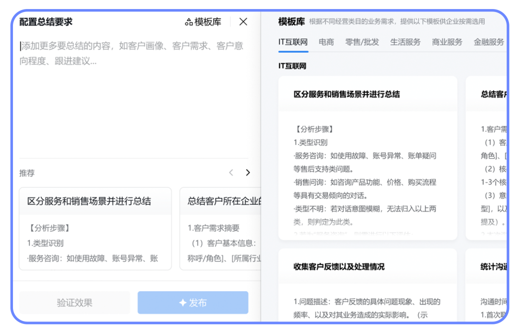The image size is (520, 333).
Task: Switch to the 电商 tab
Action: [326, 42]
